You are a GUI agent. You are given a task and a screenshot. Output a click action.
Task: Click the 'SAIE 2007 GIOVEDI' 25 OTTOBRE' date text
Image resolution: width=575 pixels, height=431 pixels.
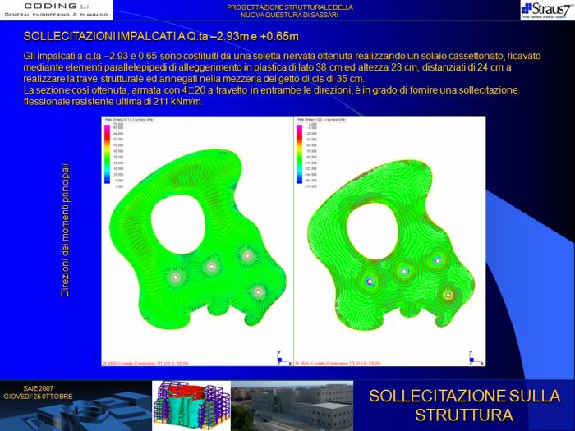(x=38, y=392)
